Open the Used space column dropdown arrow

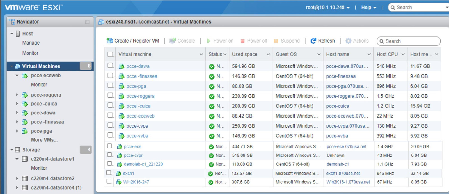[268, 55]
